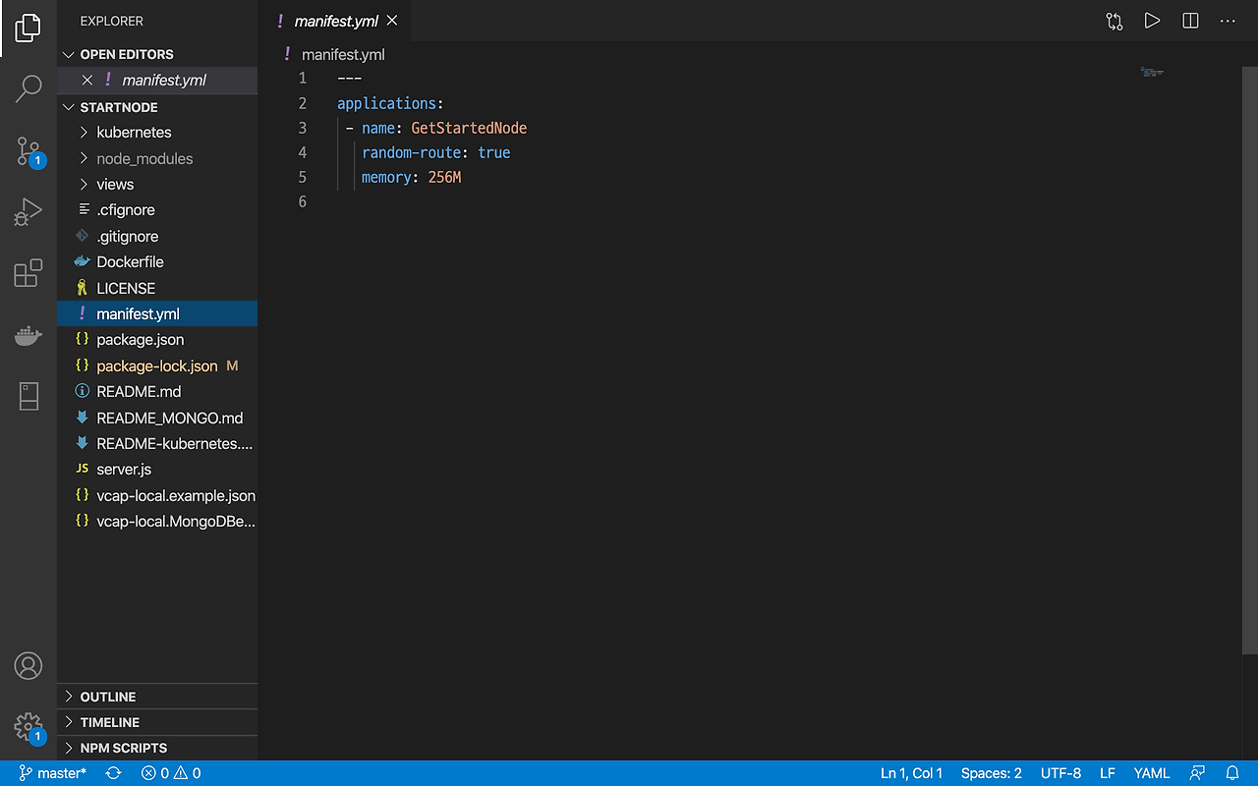Run the file with the play icon
1258x786 pixels.
point(1152,21)
